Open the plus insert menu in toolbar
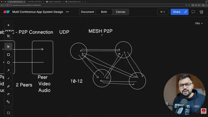 (8, 25)
